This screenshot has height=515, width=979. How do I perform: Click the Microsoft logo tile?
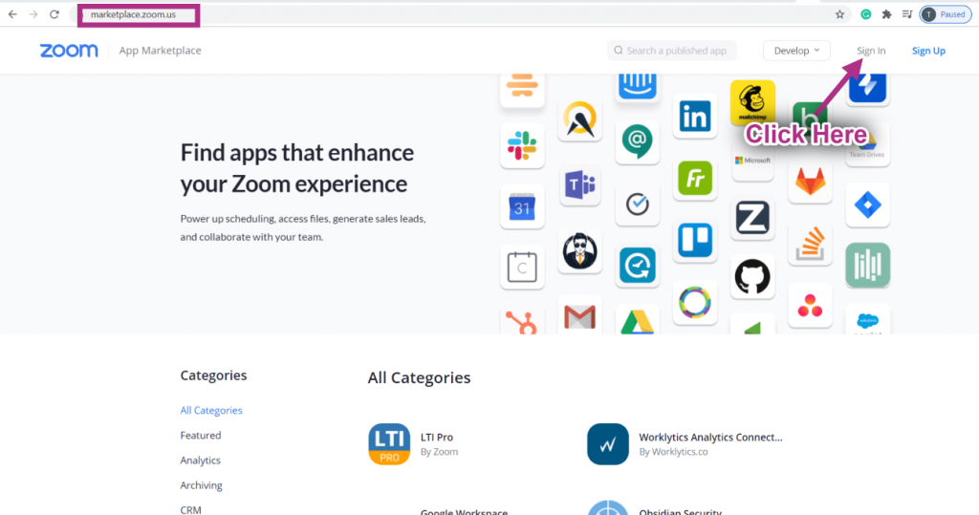pos(752,161)
